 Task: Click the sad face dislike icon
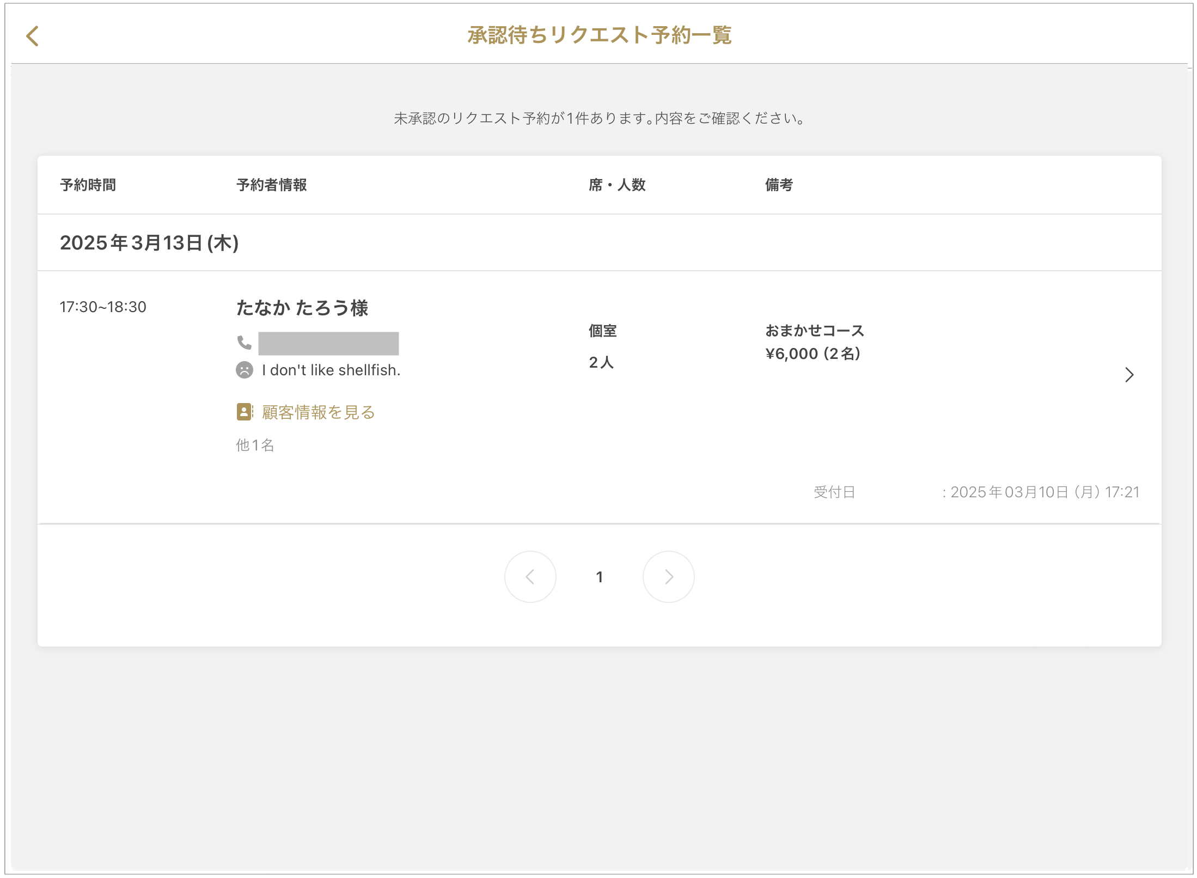point(244,370)
